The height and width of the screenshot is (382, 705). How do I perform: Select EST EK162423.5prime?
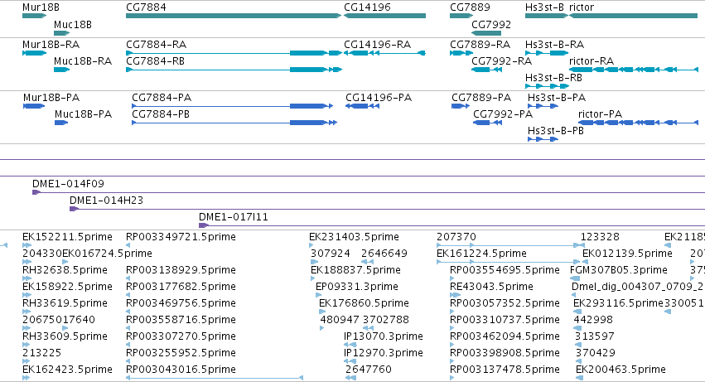point(67,370)
